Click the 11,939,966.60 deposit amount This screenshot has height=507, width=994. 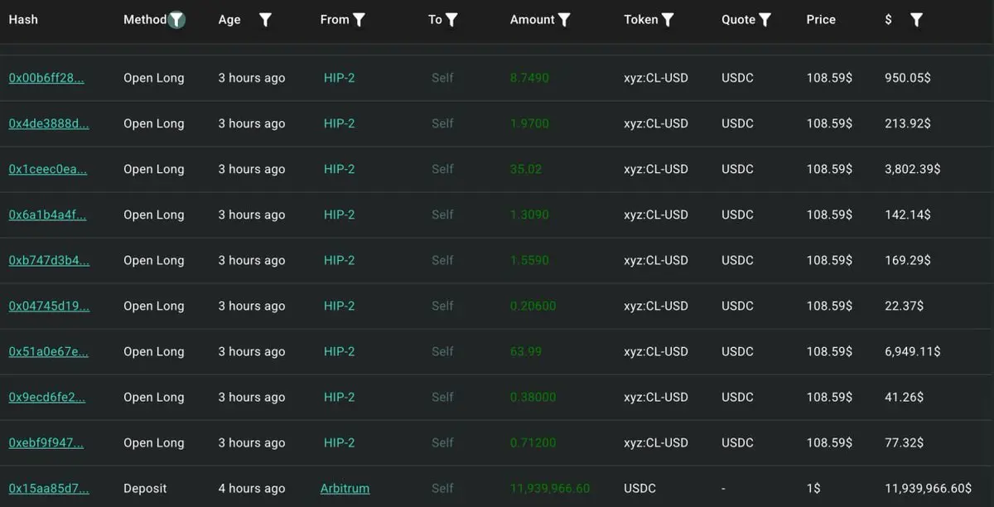pos(550,488)
